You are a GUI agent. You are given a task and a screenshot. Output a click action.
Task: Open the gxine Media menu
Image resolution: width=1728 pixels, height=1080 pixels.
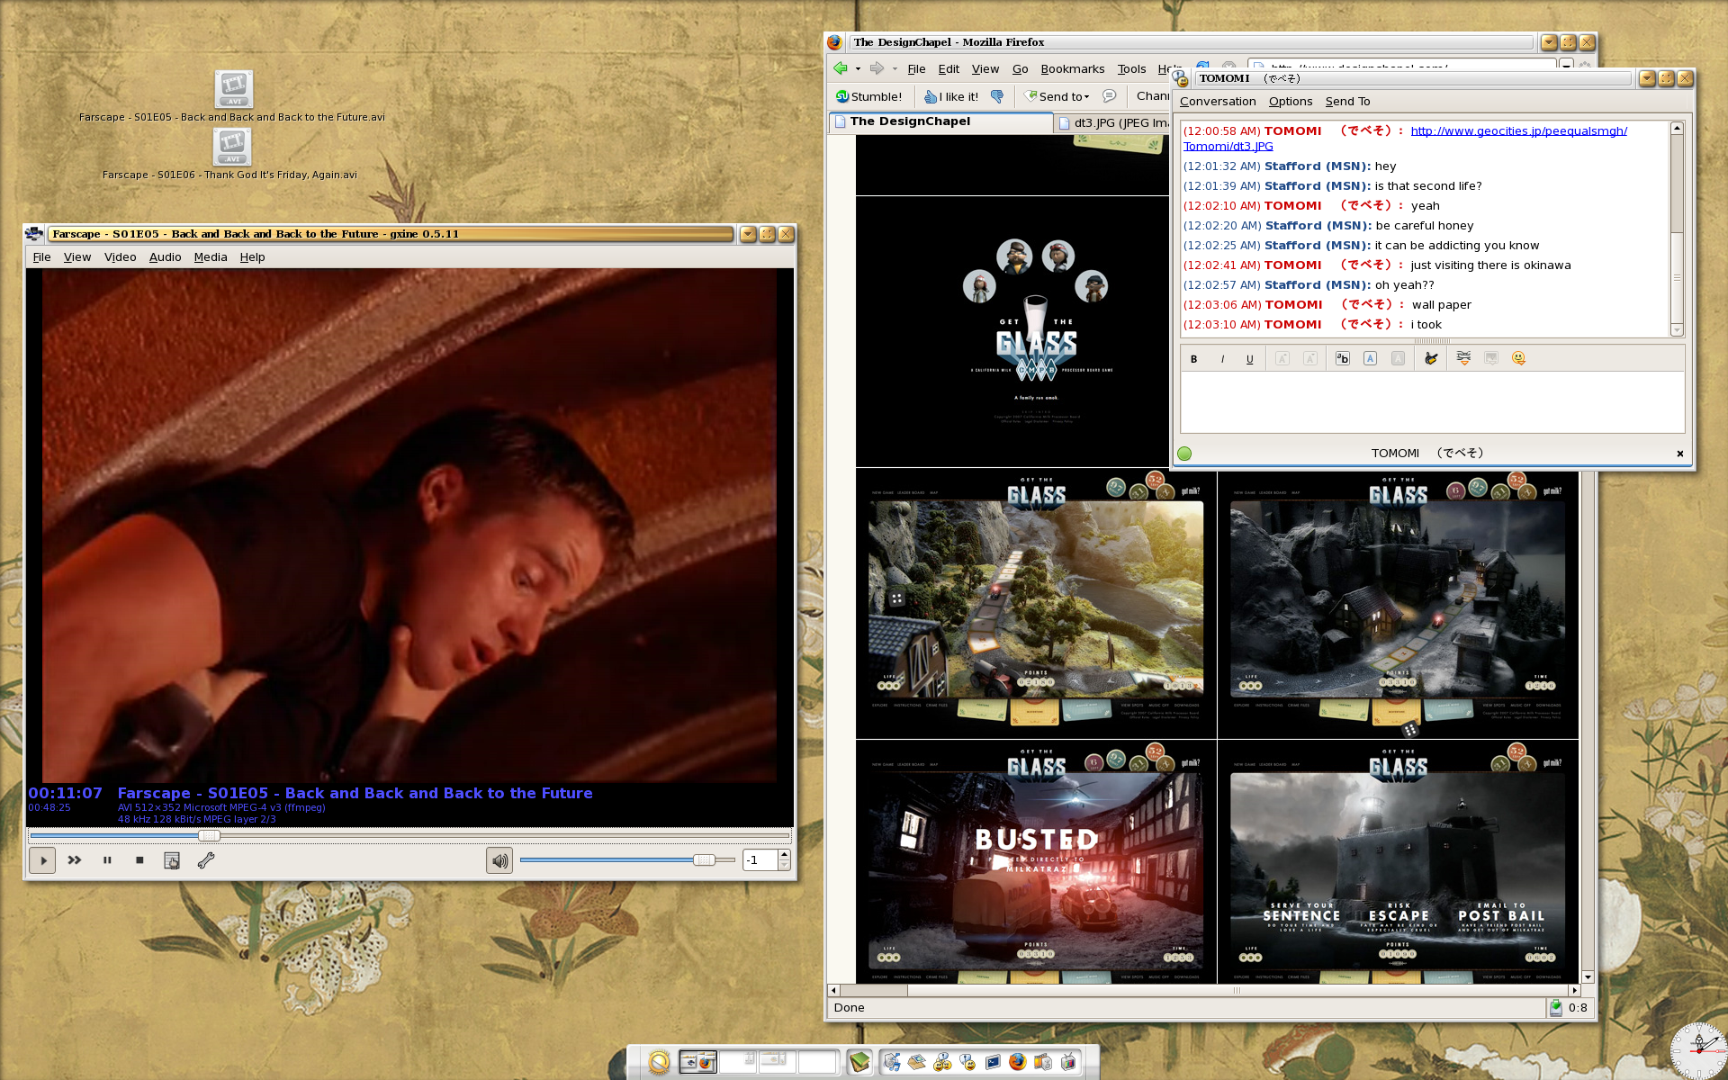coord(211,257)
